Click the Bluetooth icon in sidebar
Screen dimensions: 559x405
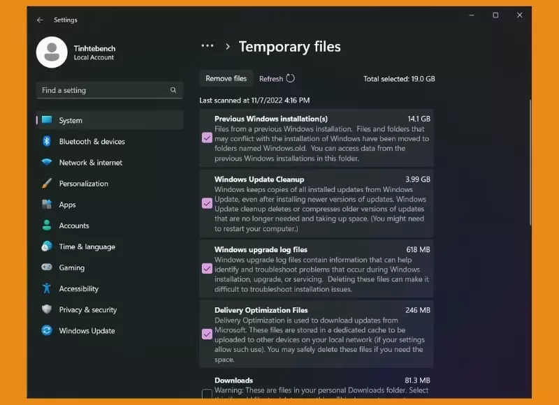(x=47, y=141)
